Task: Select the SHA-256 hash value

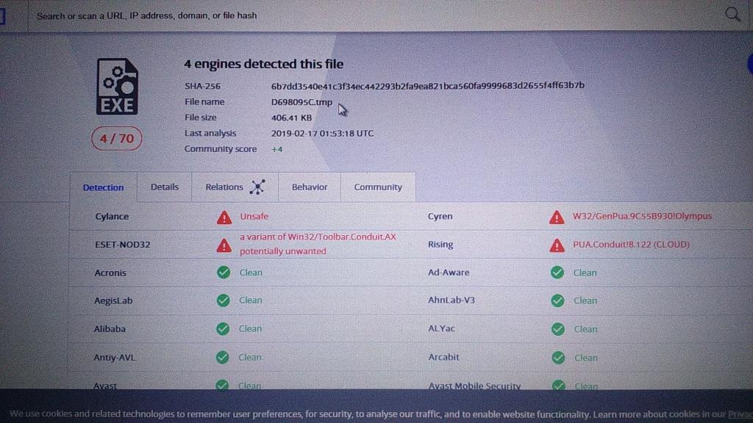Action: (427, 85)
